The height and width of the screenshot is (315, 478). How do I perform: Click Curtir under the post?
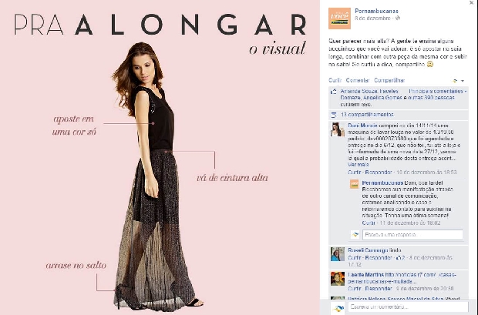[x=335, y=80]
